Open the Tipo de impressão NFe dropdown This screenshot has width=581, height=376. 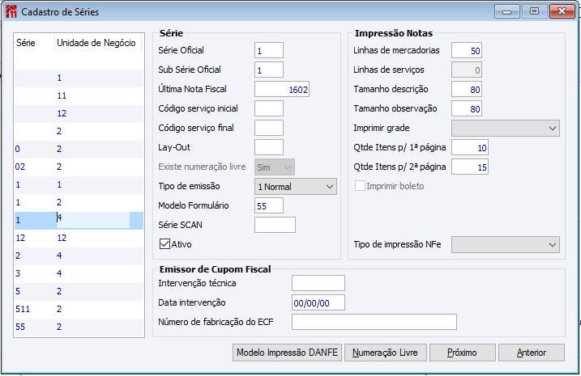point(505,244)
